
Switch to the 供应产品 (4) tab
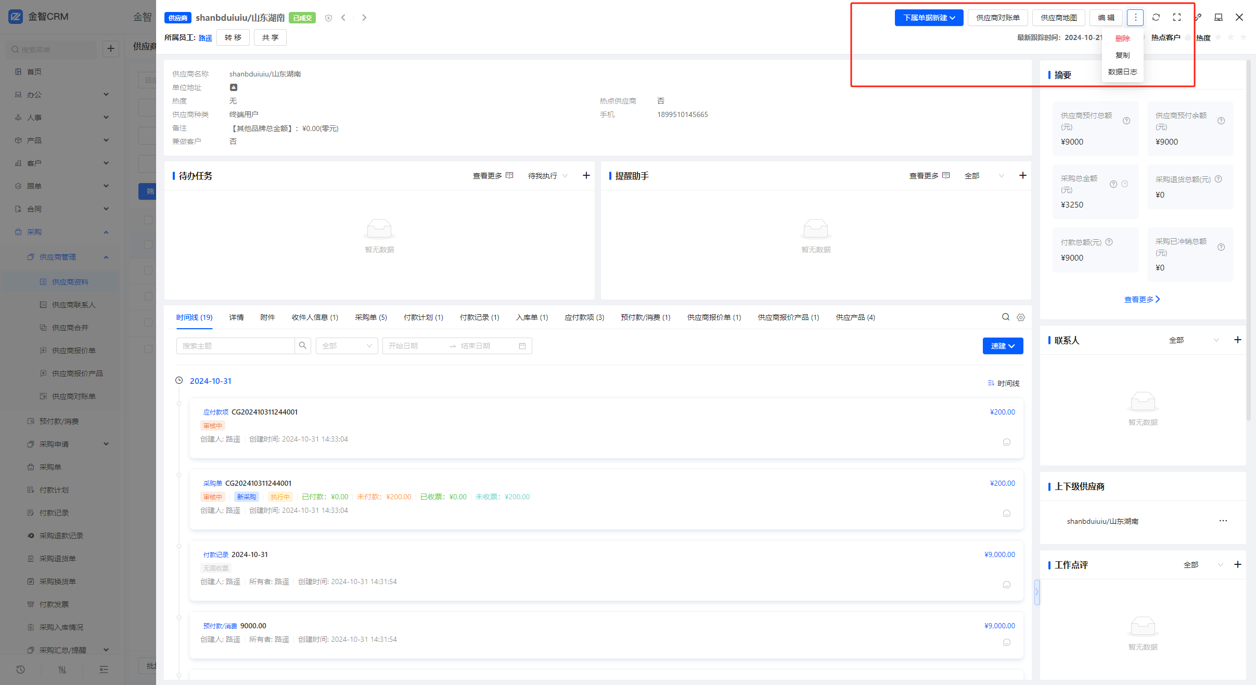[855, 317]
